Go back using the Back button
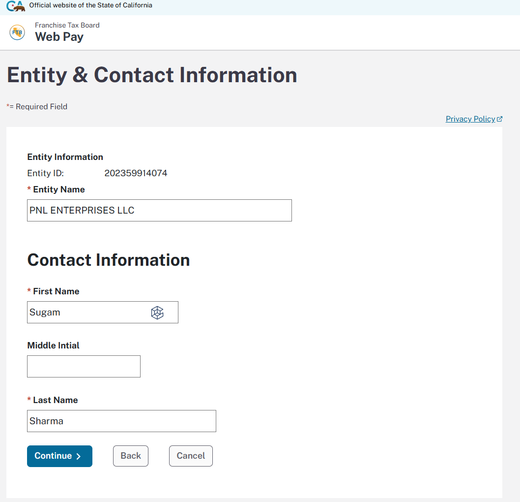 pyautogui.click(x=130, y=456)
